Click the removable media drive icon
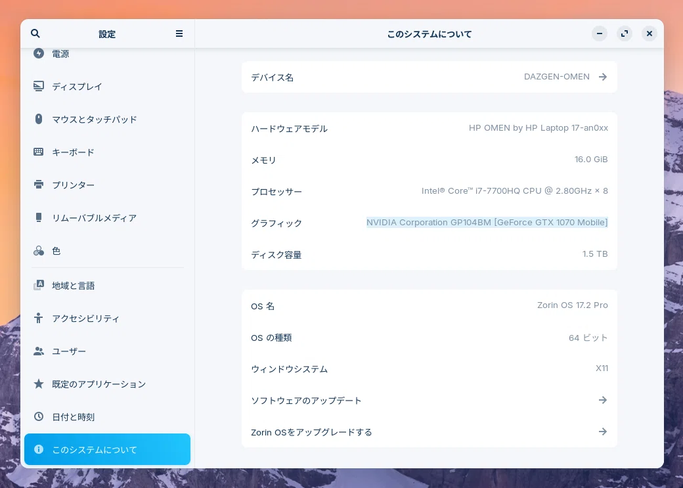 tap(39, 217)
